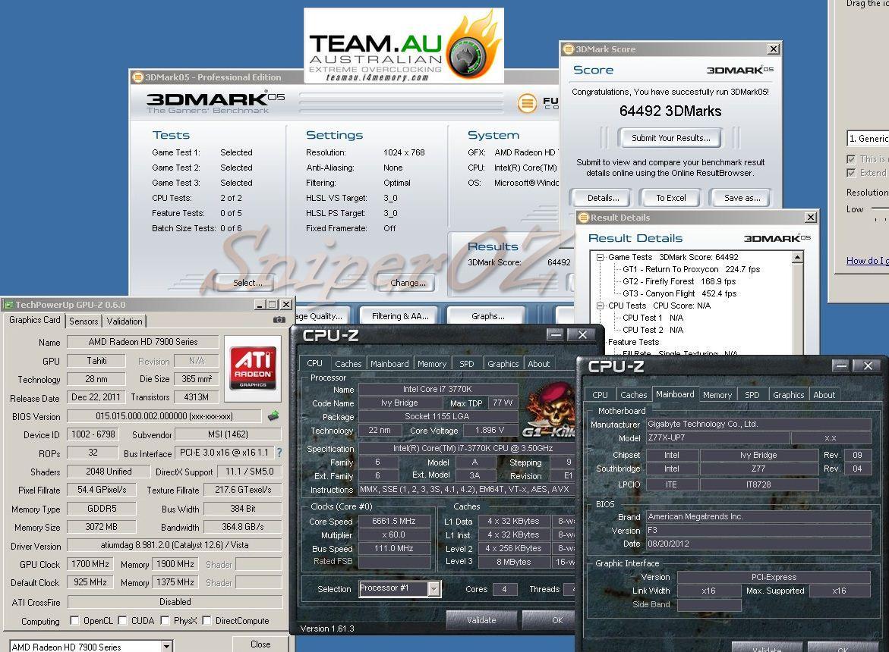Toggle the 'Extend' checkbox in display settings
Image resolution: width=889 pixels, height=652 pixels.
click(x=851, y=173)
